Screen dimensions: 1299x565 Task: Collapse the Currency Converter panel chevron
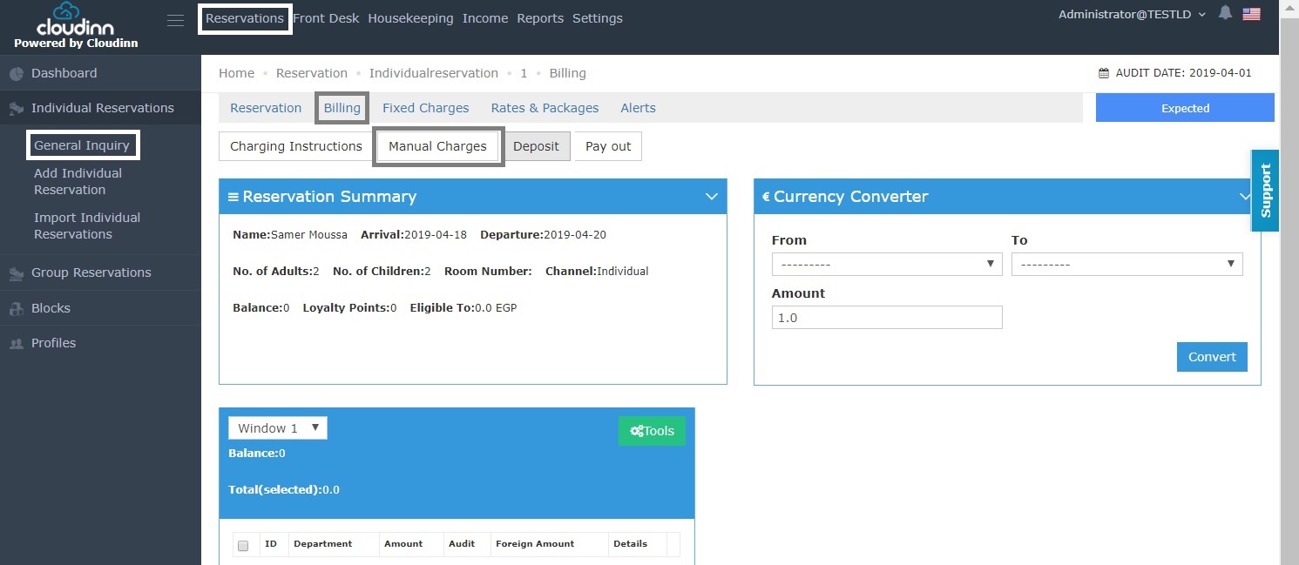[x=1245, y=197]
